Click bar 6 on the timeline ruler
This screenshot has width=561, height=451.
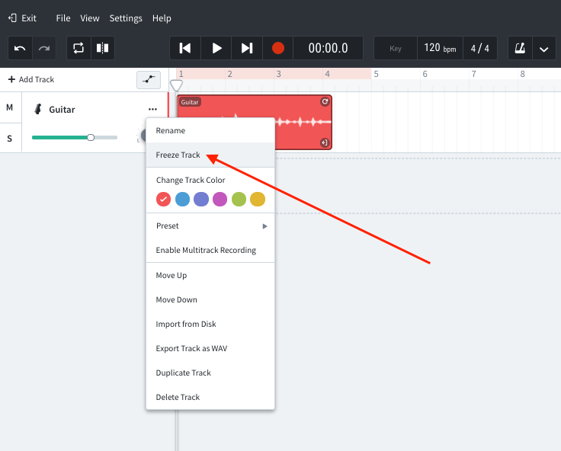(425, 74)
